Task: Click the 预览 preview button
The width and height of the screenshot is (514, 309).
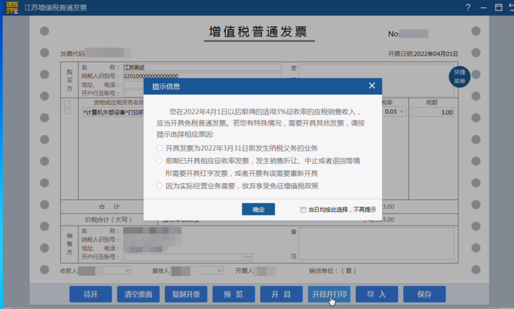Action: [234, 294]
